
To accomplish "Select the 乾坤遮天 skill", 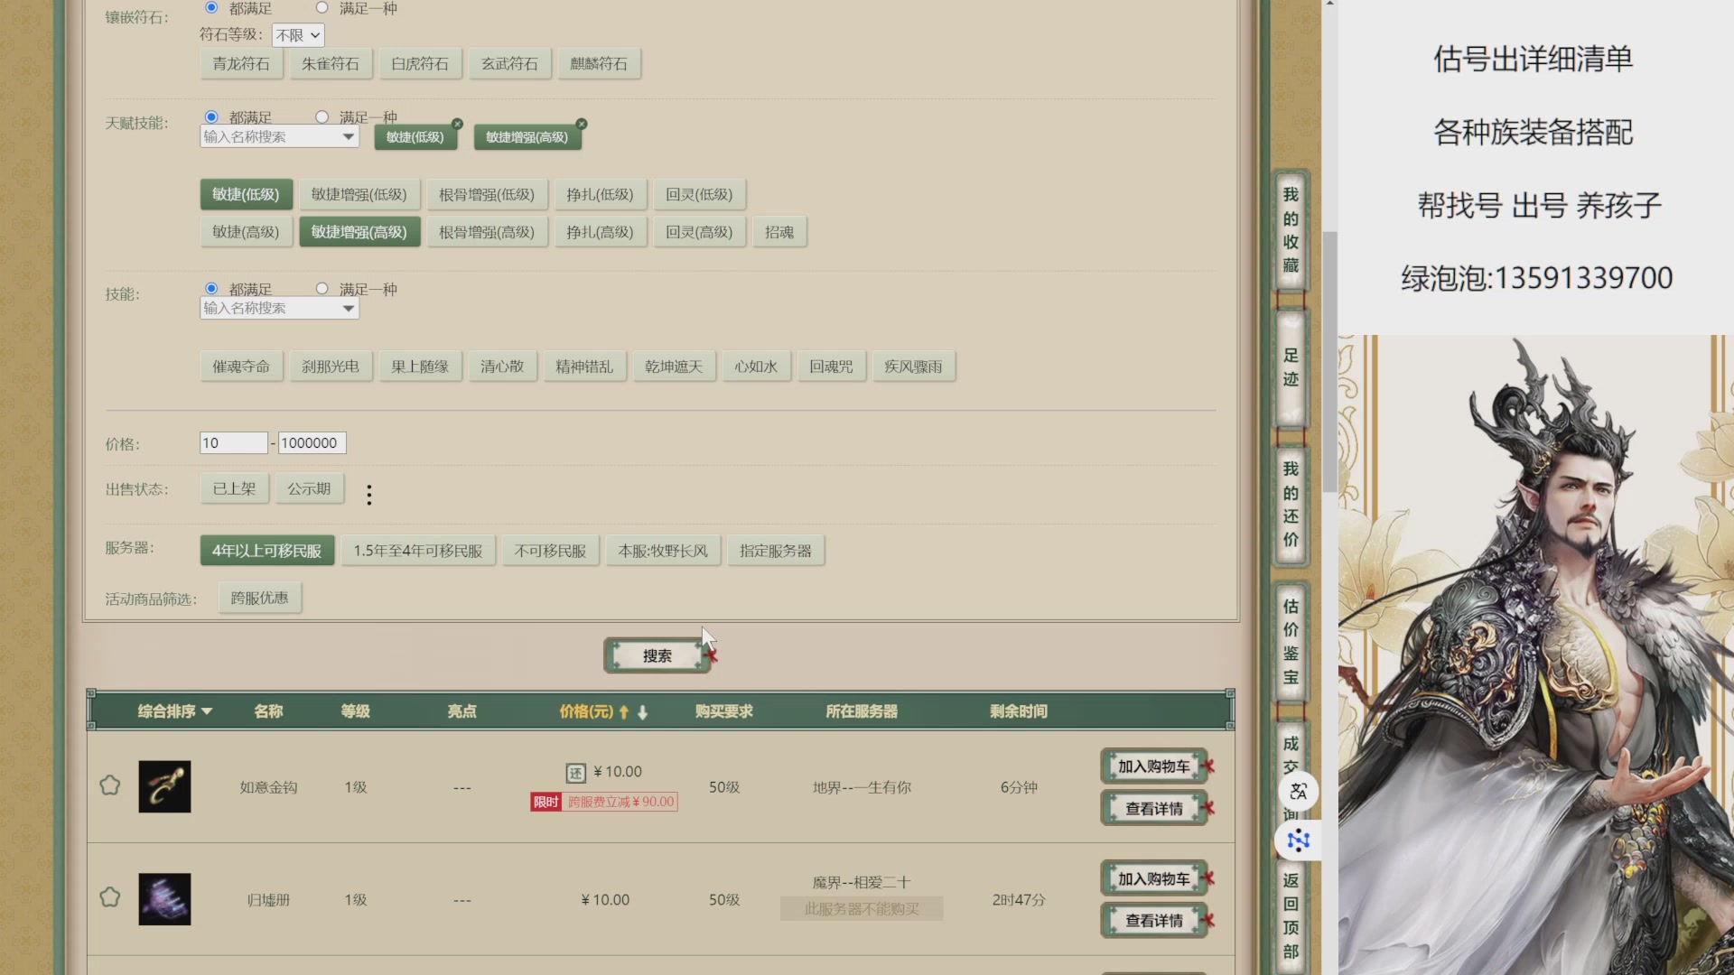I will (674, 367).
